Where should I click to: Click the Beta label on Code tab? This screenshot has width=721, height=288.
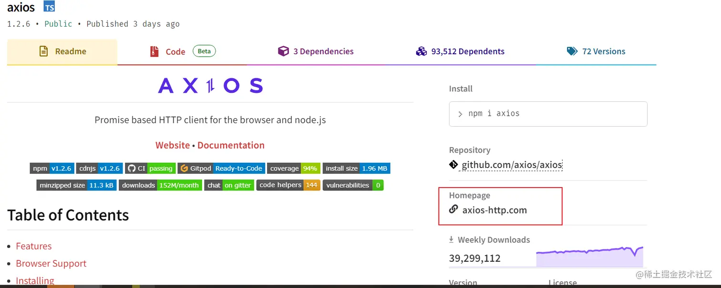(205, 51)
